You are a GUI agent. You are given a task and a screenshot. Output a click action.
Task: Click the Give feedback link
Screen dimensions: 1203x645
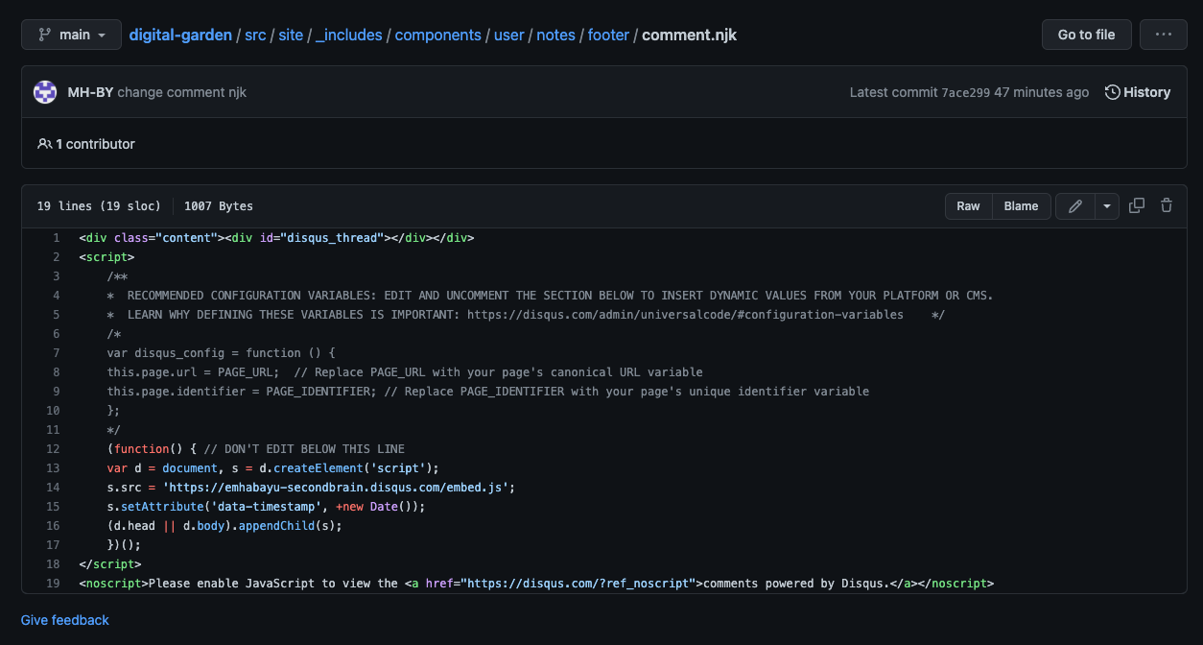coord(65,620)
